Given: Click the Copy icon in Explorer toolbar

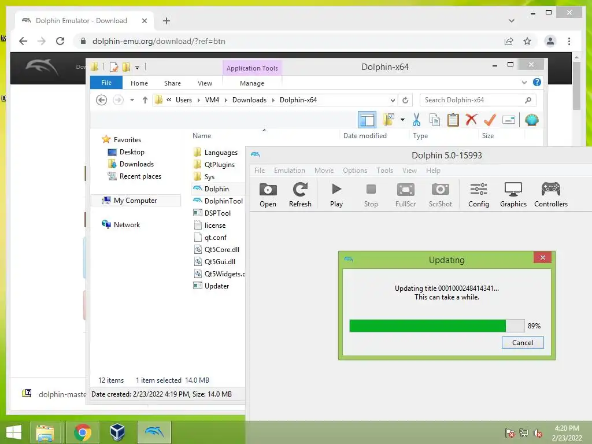Looking at the screenshot, I should tap(435, 120).
